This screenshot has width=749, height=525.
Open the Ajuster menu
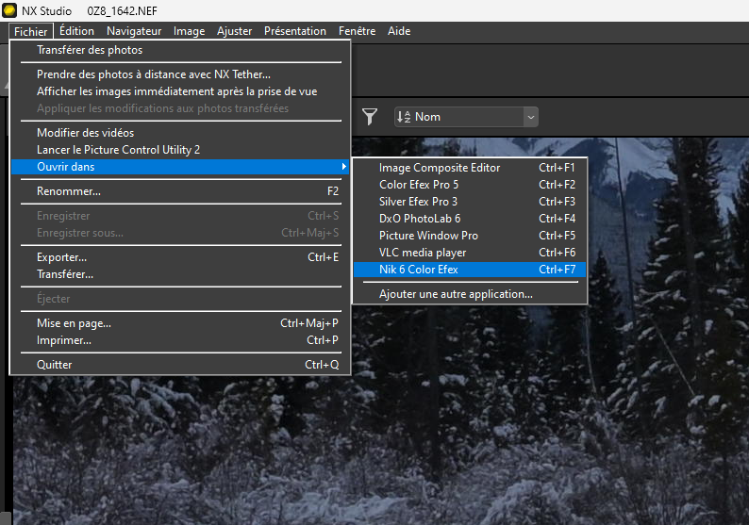(234, 31)
